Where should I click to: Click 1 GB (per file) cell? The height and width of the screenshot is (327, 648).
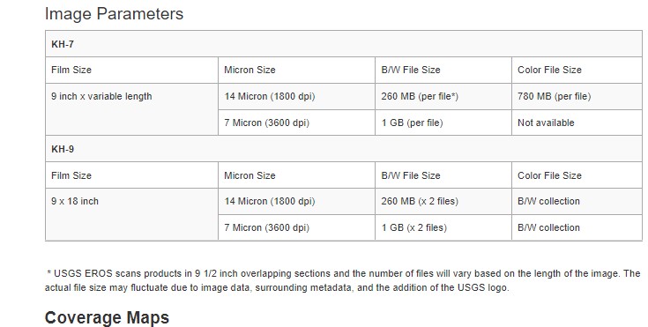pos(443,123)
